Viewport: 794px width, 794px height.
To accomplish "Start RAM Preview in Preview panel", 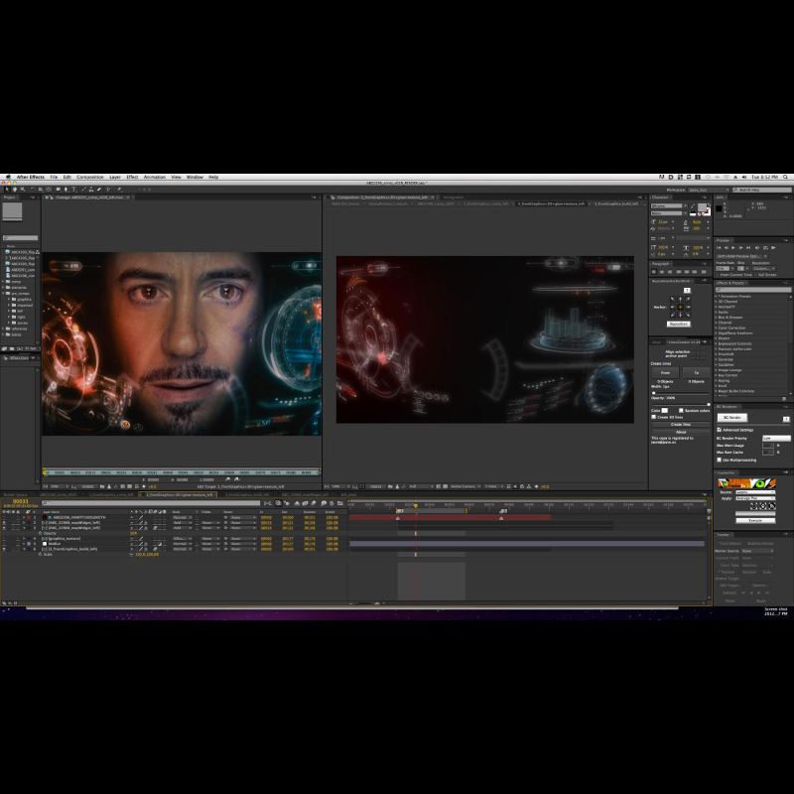I will pyautogui.click(x=773, y=247).
